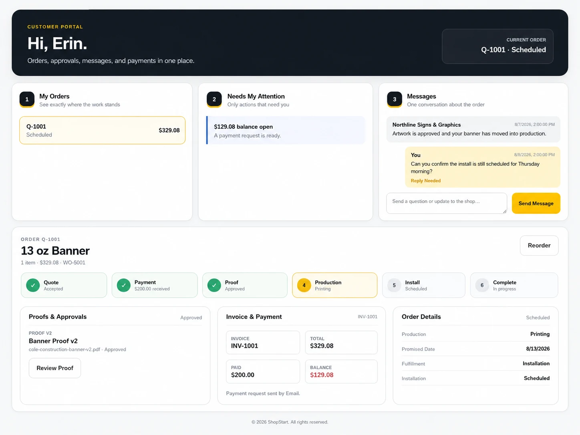This screenshot has height=435, width=580.
Task: Click the green checkmark on the Payment step
Action: tap(123, 285)
